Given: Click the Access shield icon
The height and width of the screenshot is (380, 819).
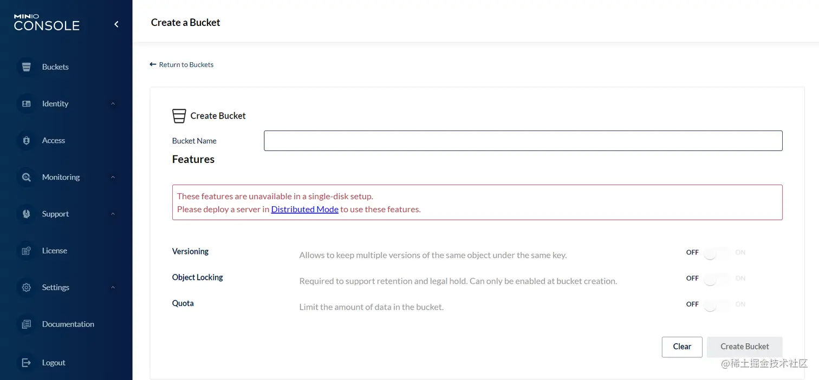Looking at the screenshot, I should [x=26, y=141].
